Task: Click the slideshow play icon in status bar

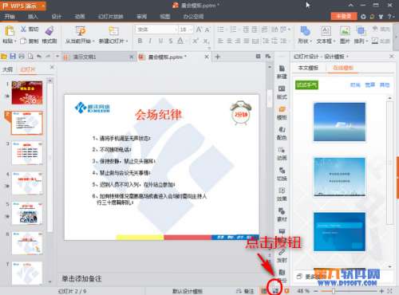Action: (286, 291)
